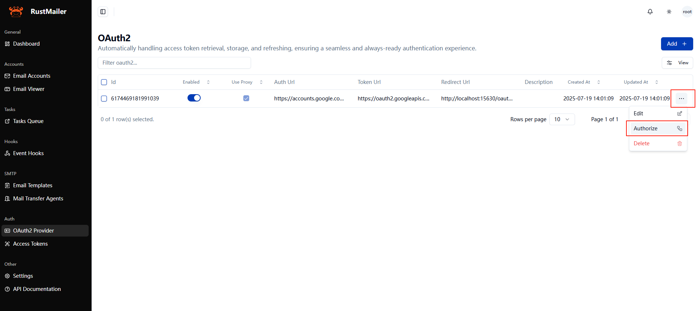Open the API Documentation link
Screen dimensions: 699x311
45,289
